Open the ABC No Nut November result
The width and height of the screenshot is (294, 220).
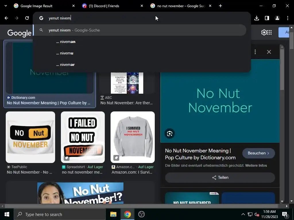point(127,103)
